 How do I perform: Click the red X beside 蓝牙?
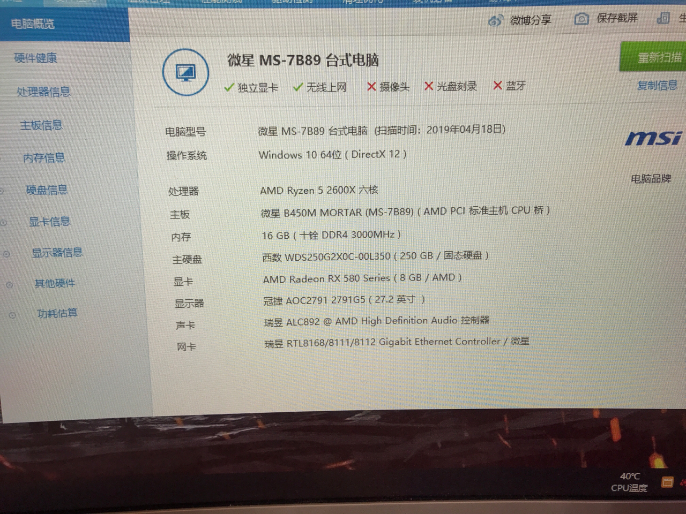[x=498, y=86]
